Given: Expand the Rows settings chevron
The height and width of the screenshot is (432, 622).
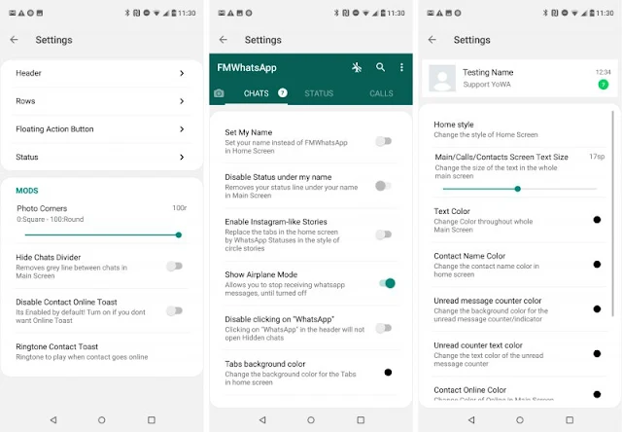Looking at the screenshot, I should click(182, 101).
